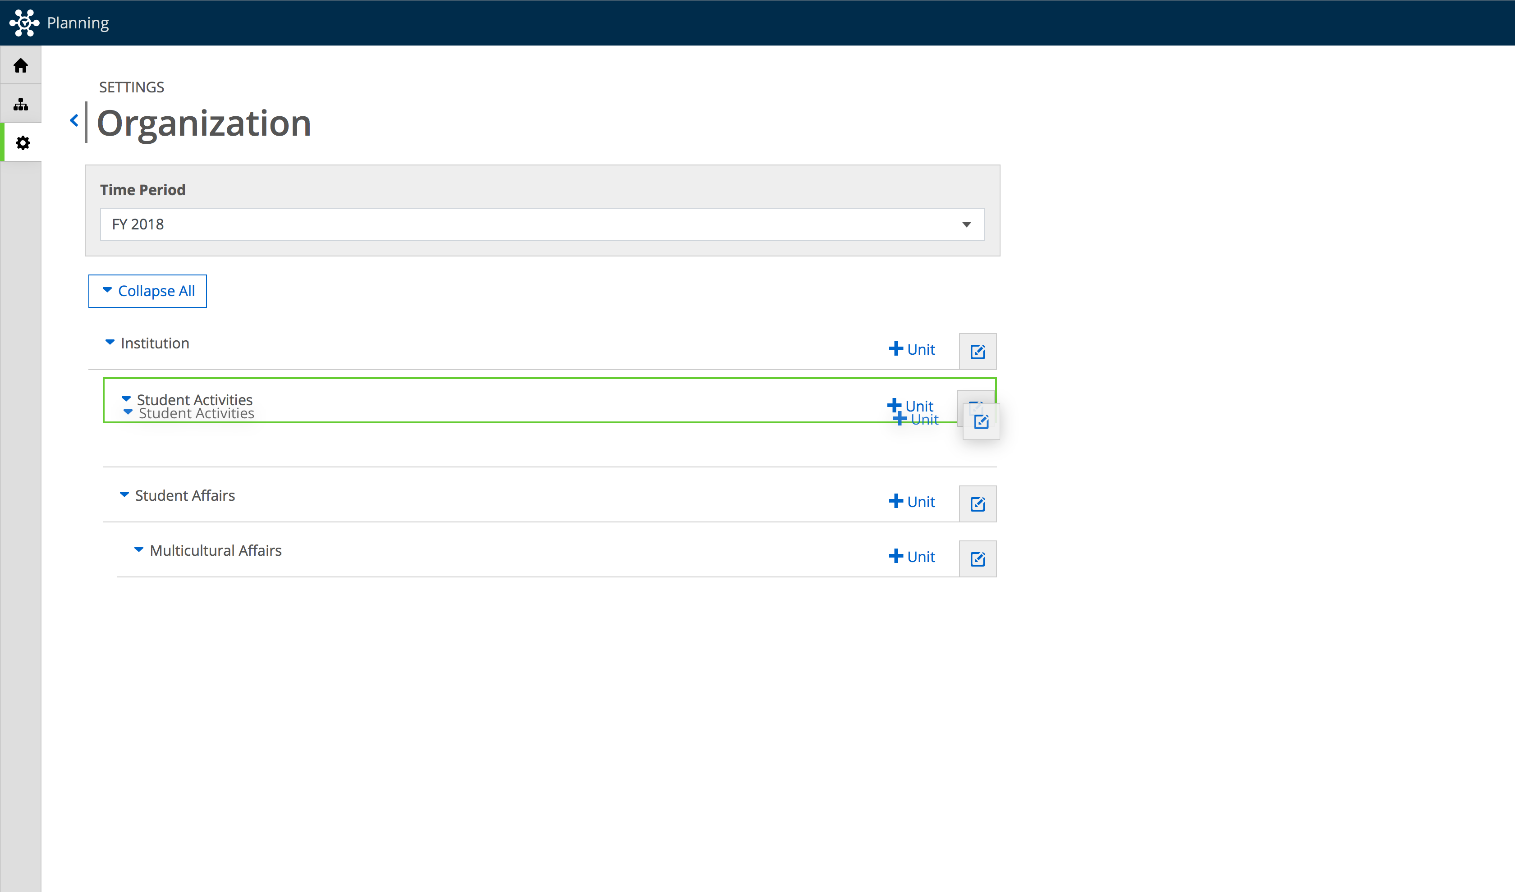The image size is (1515, 892).
Task: Collapse the Student Activities node
Action: click(126, 398)
